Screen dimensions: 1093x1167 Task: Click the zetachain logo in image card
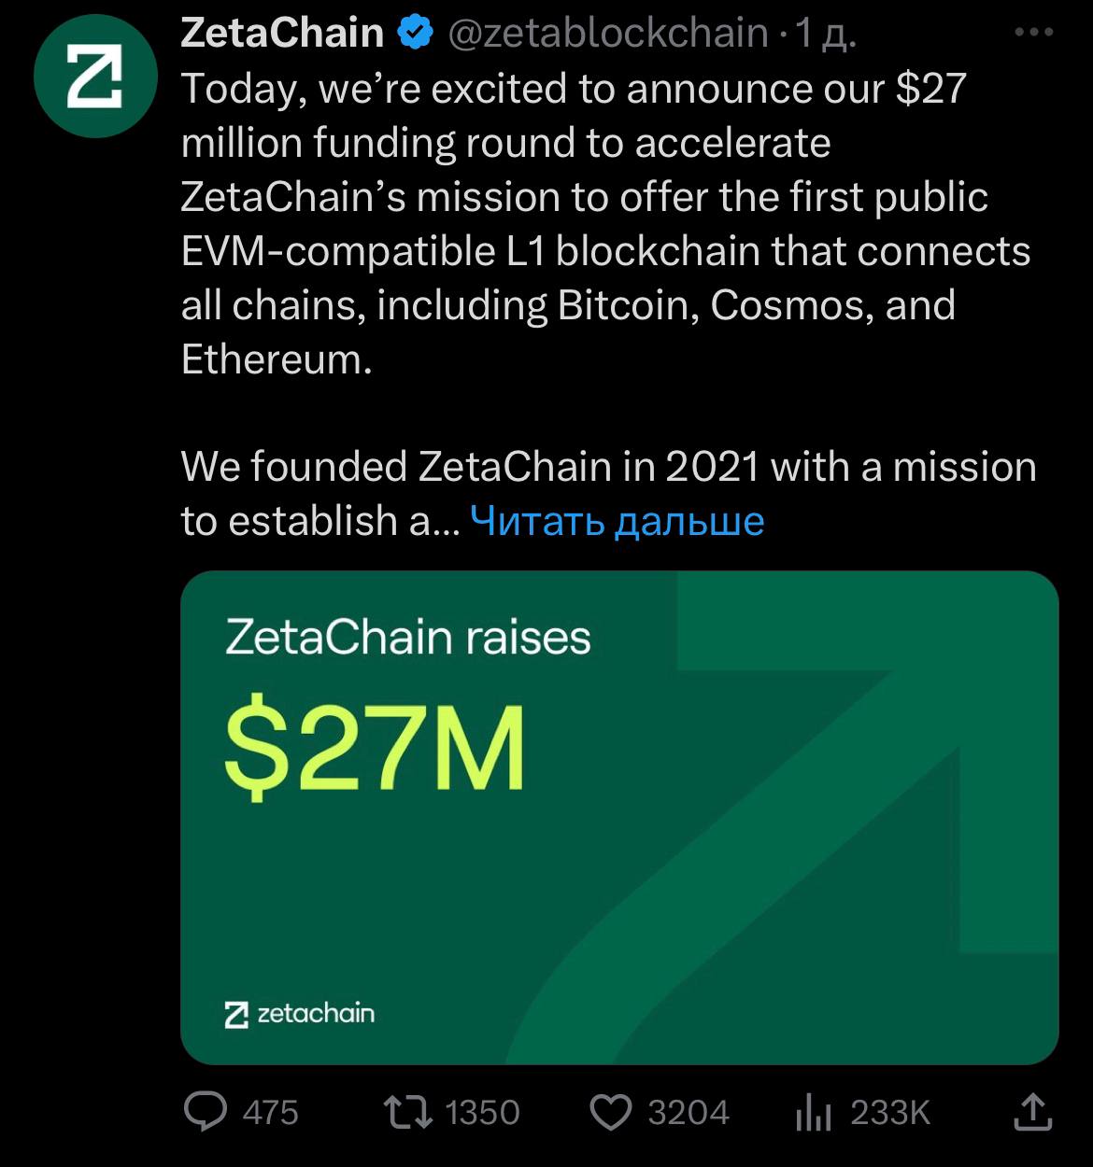pos(300,1014)
